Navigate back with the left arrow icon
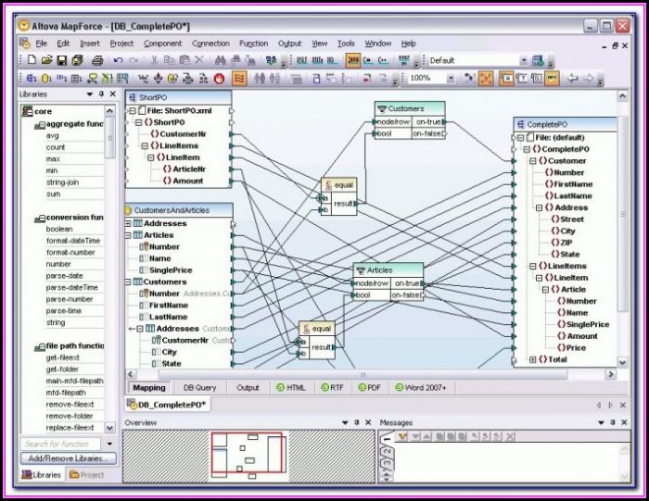Viewport: 649px width, 501px height. [x=573, y=78]
